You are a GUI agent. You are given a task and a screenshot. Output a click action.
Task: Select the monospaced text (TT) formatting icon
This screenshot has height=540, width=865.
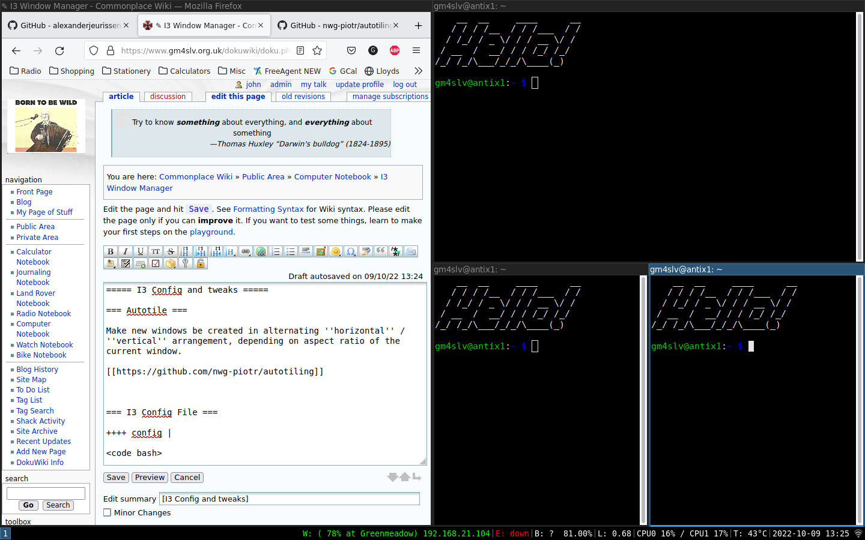[156, 251]
